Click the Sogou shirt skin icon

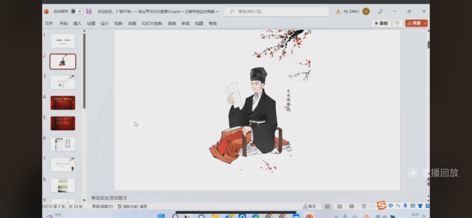point(420,206)
